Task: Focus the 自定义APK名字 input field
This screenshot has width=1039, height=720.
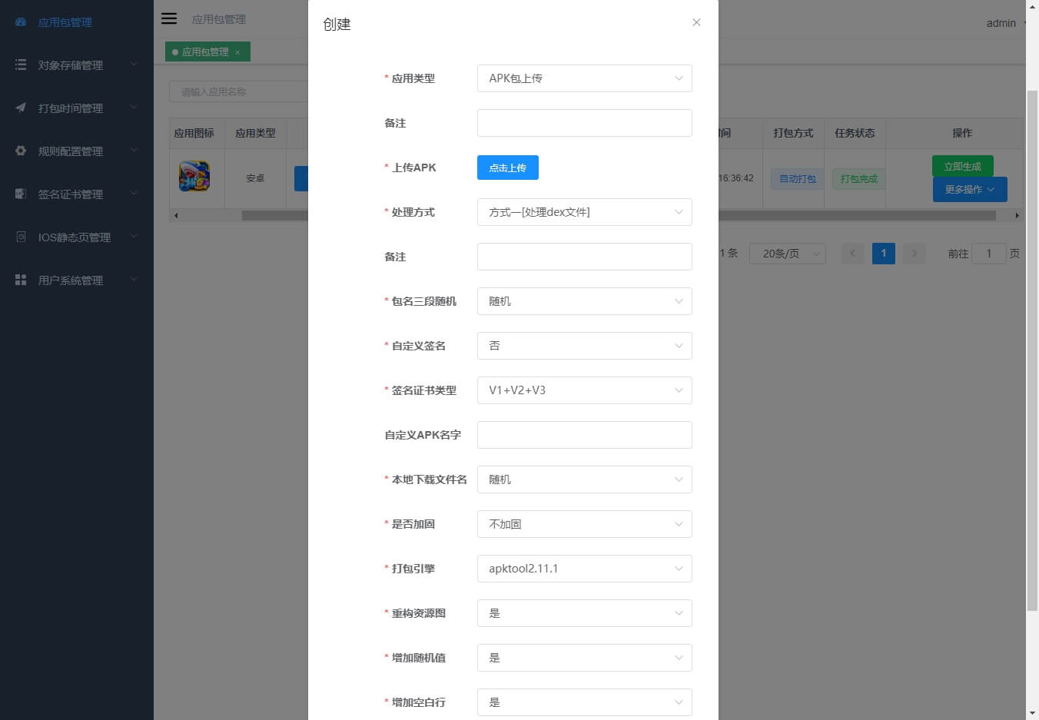Action: [x=584, y=435]
